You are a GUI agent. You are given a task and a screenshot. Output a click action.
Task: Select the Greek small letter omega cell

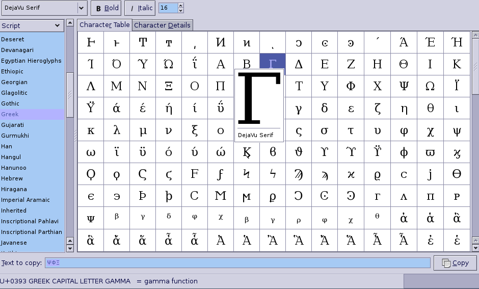coord(91,152)
